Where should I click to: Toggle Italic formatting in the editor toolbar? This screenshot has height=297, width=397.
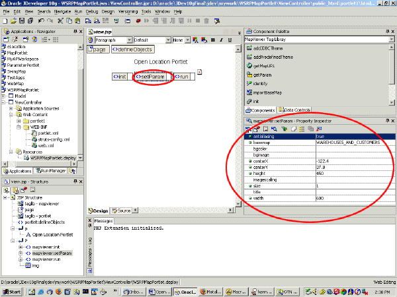pos(221,40)
